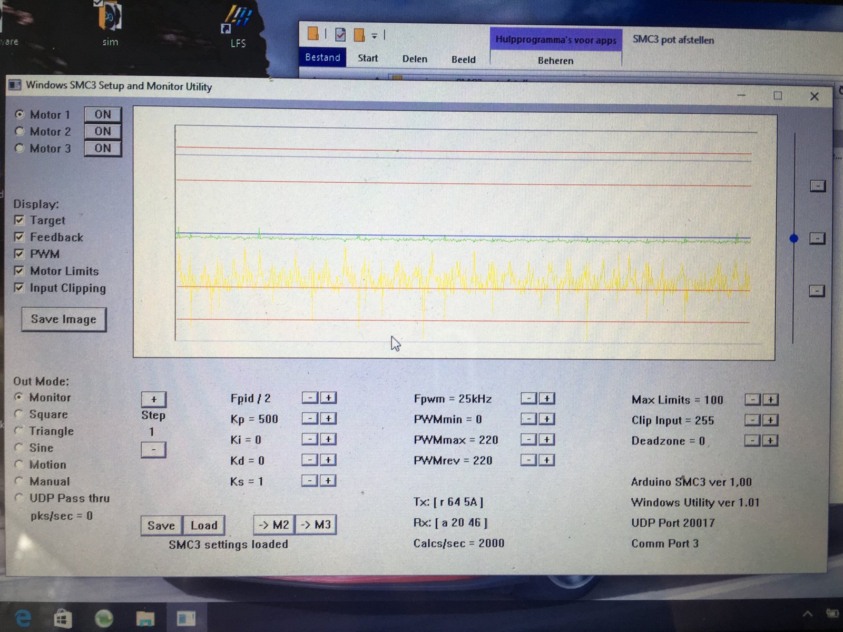Select the Motor 3 radio button
This screenshot has height=632, width=843.
[19, 148]
